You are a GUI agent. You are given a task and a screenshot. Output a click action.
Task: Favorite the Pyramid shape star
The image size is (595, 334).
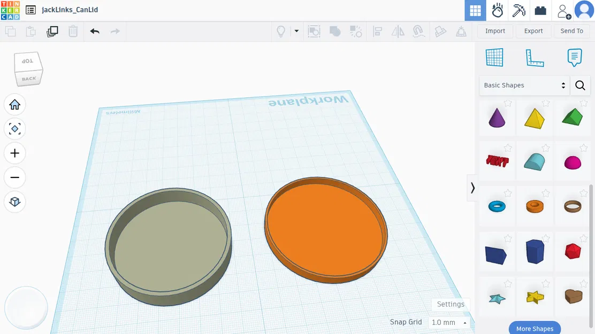coord(546,103)
